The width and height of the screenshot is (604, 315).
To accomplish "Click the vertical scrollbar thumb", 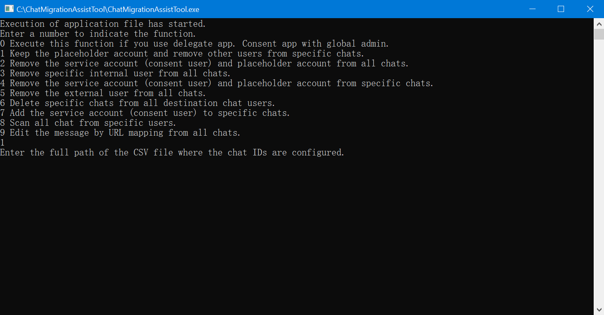I will click(x=599, y=34).
